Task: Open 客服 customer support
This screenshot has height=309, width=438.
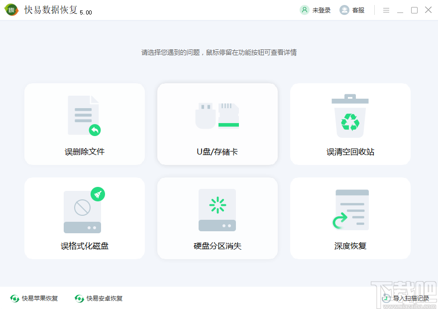Action: (x=358, y=10)
